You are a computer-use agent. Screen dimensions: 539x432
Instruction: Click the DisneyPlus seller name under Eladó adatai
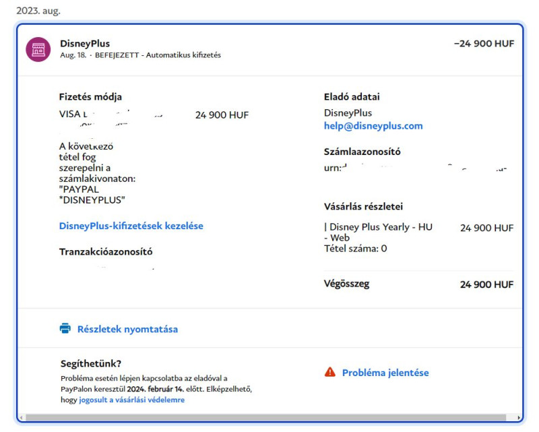click(348, 113)
